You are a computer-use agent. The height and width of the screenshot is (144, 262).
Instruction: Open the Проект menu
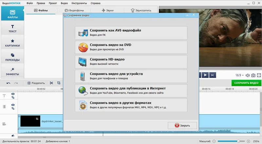point(53,3)
